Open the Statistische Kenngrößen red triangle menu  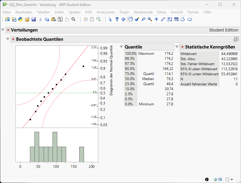click(182, 47)
